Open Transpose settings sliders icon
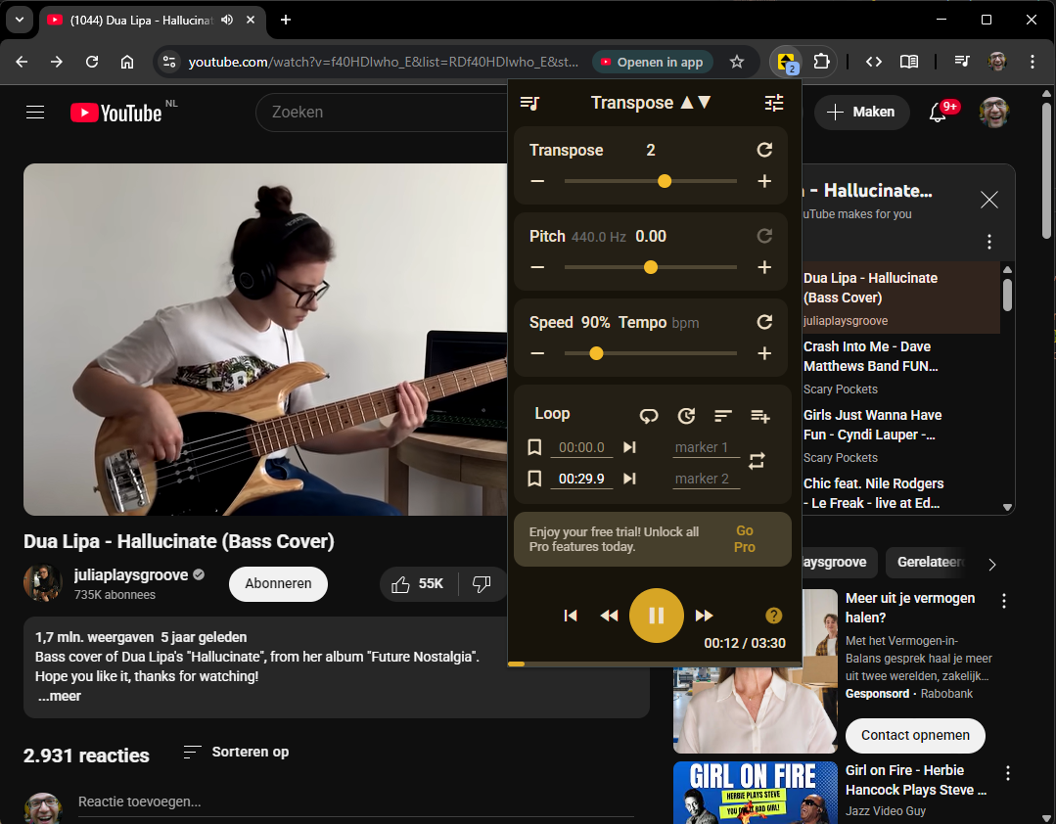1056x824 pixels. click(x=774, y=103)
